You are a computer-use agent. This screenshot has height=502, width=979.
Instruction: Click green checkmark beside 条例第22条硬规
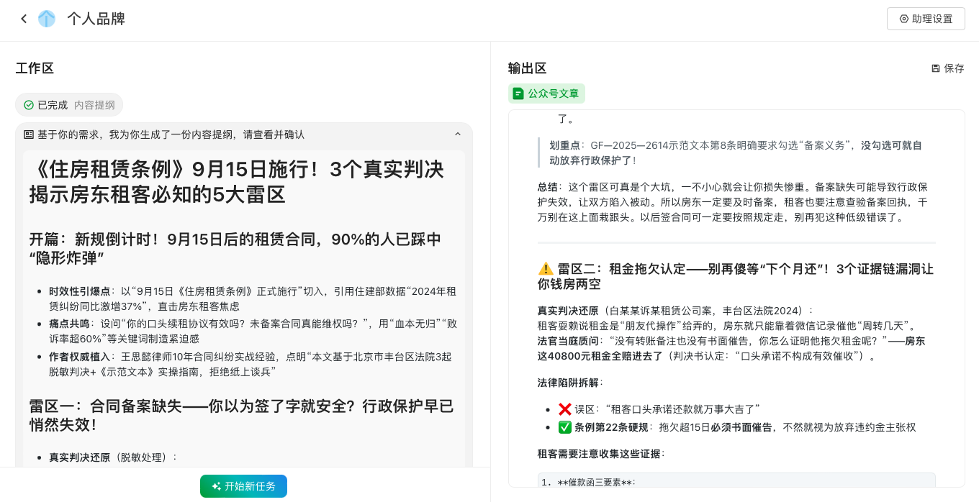pos(564,427)
